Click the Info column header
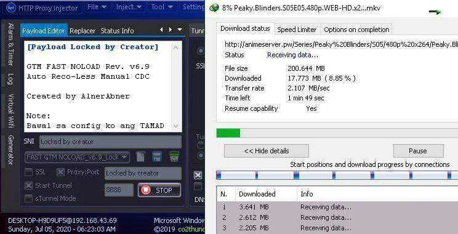 (377, 194)
